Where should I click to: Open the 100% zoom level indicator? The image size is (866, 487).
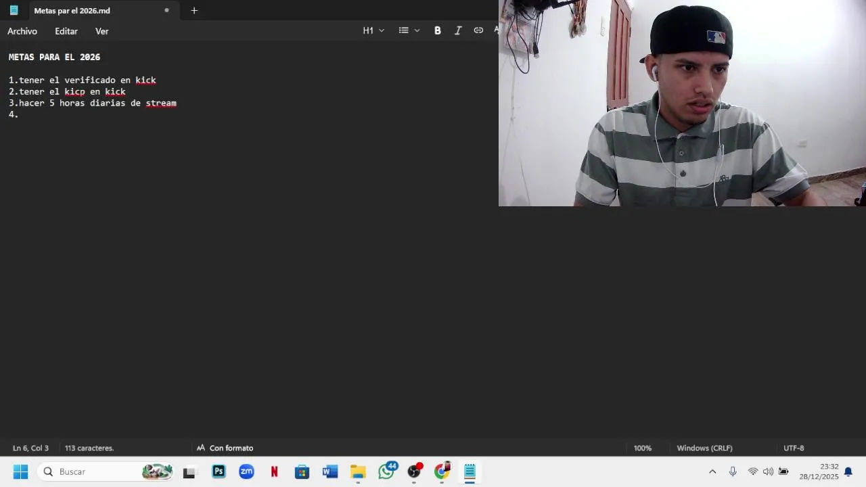coord(643,448)
